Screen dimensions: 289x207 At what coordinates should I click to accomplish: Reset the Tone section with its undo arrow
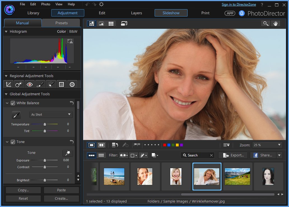tap(72, 142)
